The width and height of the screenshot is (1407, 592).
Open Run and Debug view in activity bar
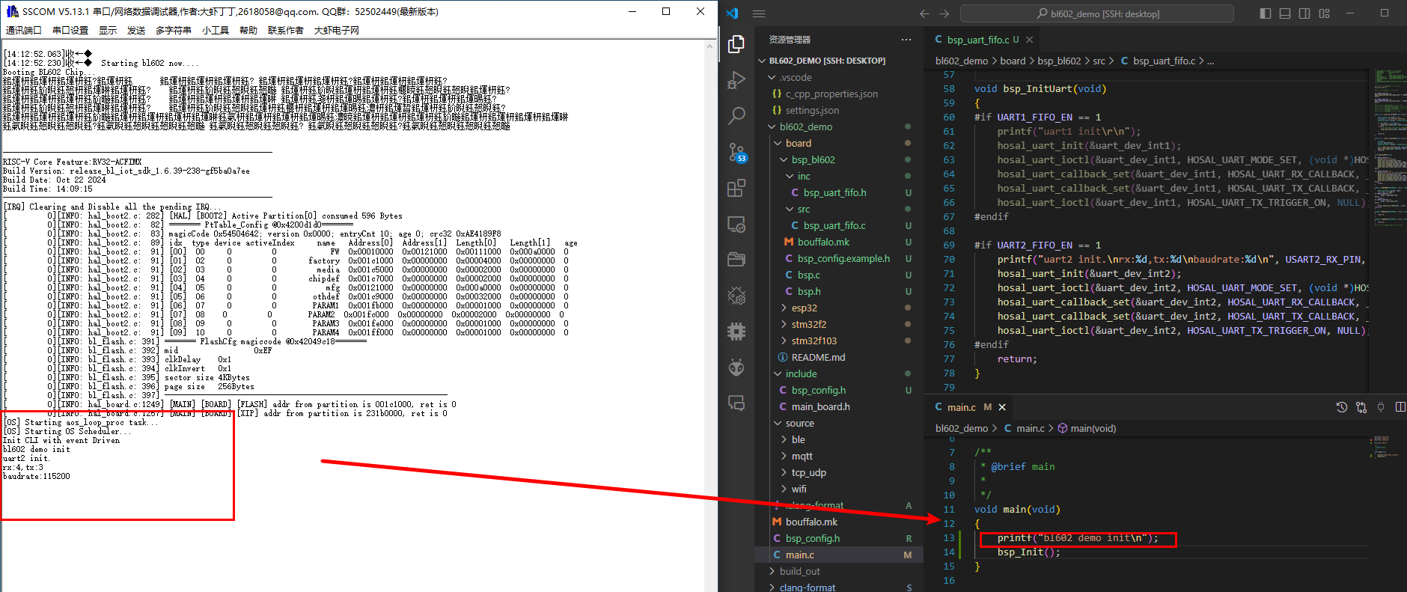[736, 80]
